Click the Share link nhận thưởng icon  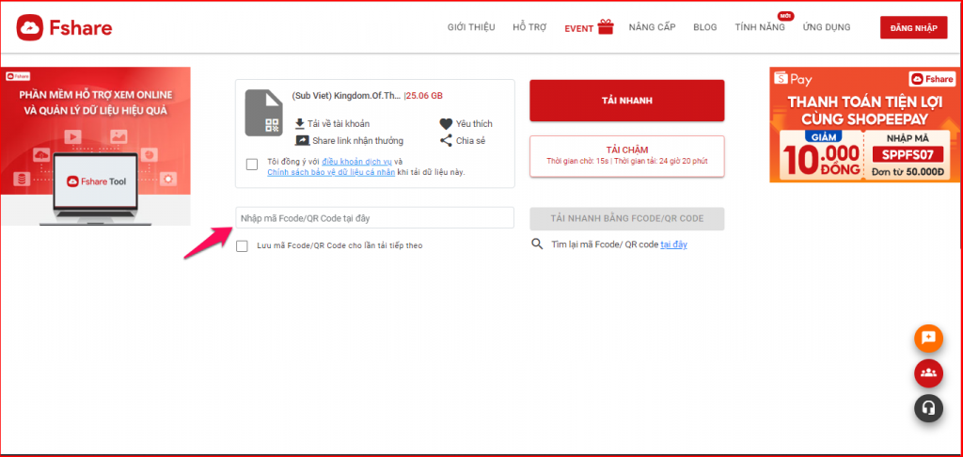[x=302, y=141]
